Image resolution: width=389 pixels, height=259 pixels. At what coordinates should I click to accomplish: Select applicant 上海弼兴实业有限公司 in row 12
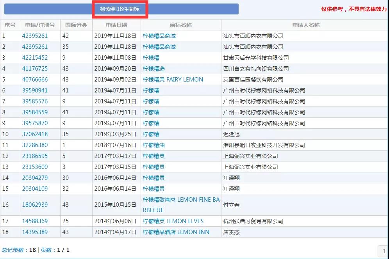pyautogui.click(x=250, y=156)
